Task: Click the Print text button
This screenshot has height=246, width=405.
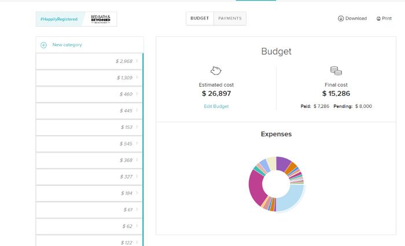Action: tap(386, 18)
